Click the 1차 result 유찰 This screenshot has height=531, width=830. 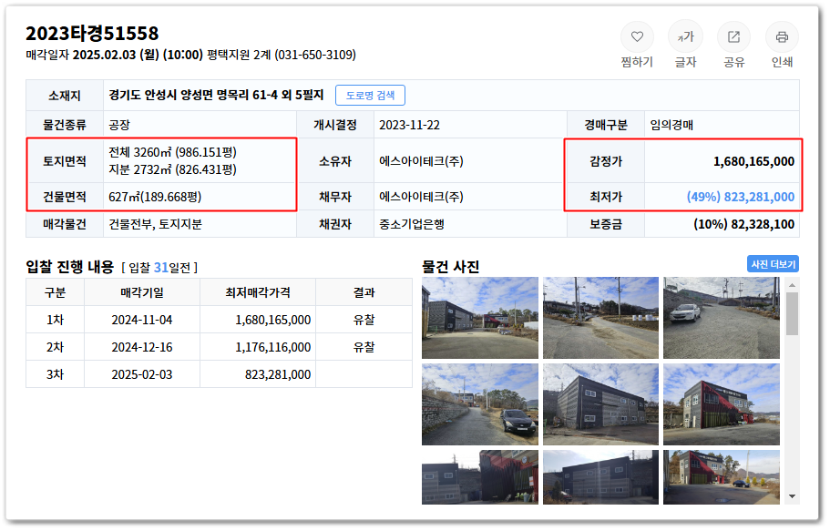pyautogui.click(x=364, y=320)
